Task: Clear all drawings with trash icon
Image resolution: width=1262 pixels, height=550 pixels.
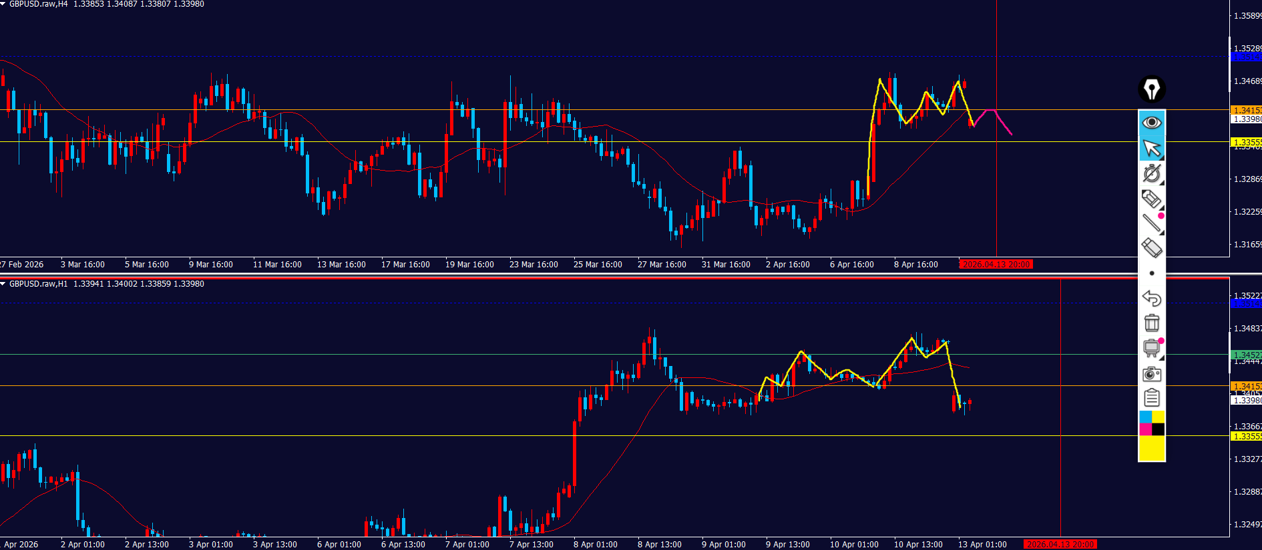Action: (x=1151, y=323)
